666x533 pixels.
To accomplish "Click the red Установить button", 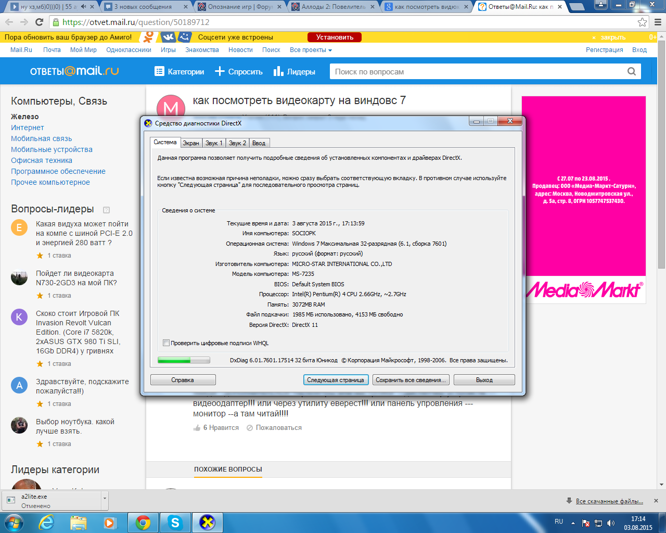I will (335, 37).
